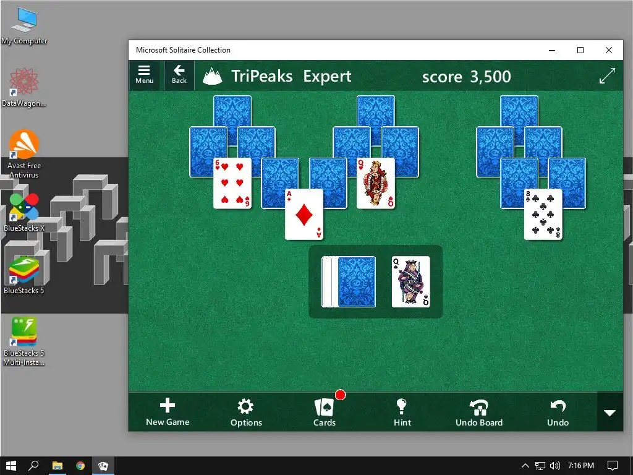This screenshot has width=633, height=475.
Task: Draw a card from the stock pile
Action: pyautogui.click(x=349, y=281)
